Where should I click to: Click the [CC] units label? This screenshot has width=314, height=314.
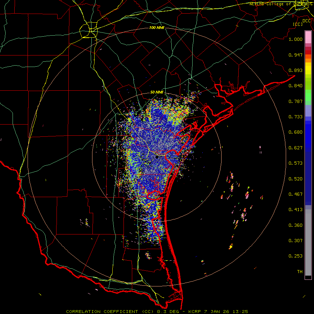[x=298, y=24]
